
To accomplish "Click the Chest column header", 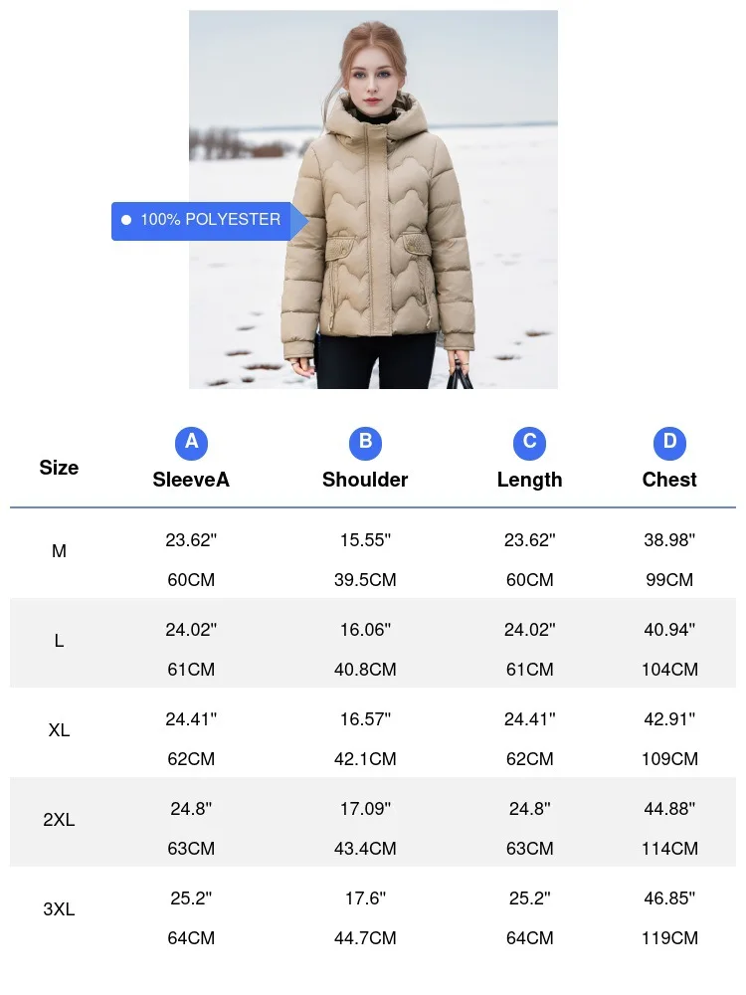I will coord(669,480).
